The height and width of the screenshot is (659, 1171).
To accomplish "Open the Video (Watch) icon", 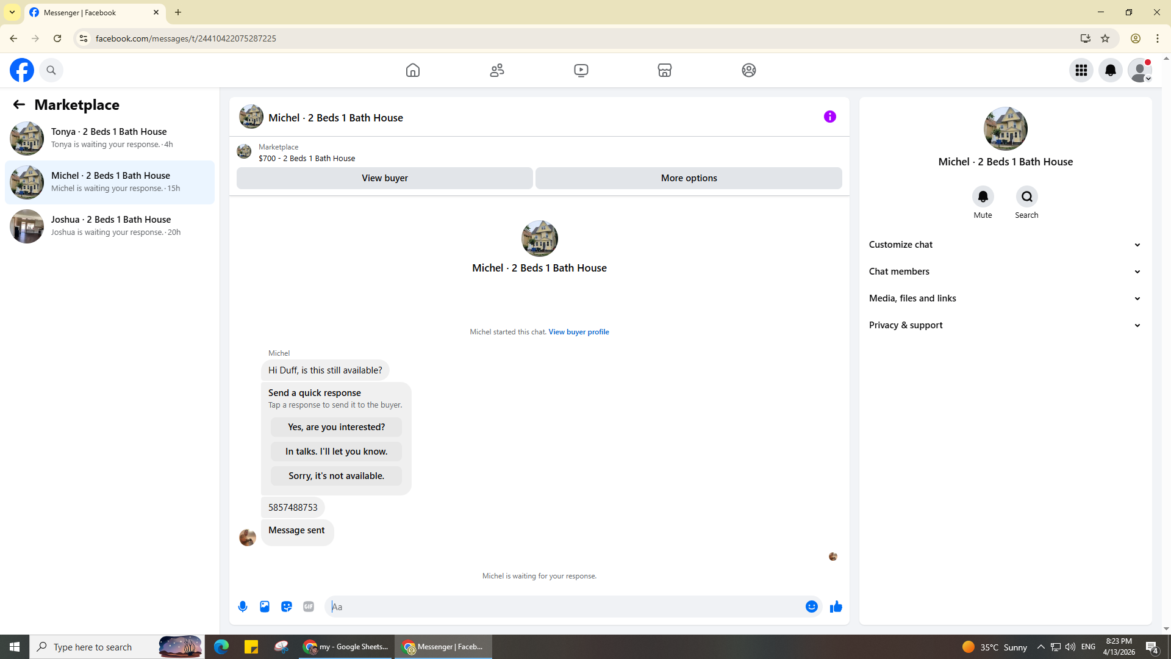I will [581, 70].
